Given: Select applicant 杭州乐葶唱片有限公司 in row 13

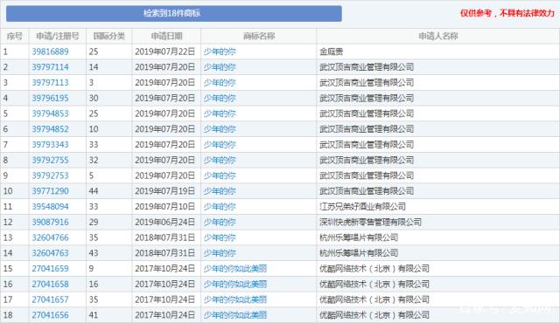Looking at the screenshot, I should [359, 237].
